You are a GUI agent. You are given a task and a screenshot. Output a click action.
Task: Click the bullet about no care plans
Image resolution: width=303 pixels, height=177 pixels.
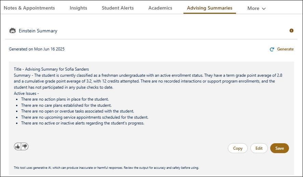coord(66,105)
